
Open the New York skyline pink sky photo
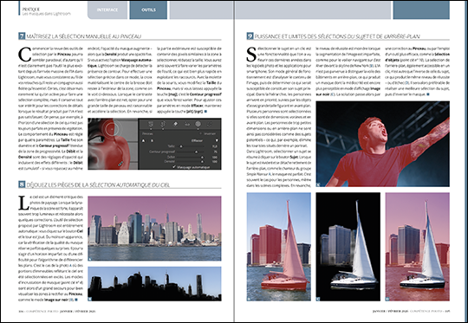[154, 228]
